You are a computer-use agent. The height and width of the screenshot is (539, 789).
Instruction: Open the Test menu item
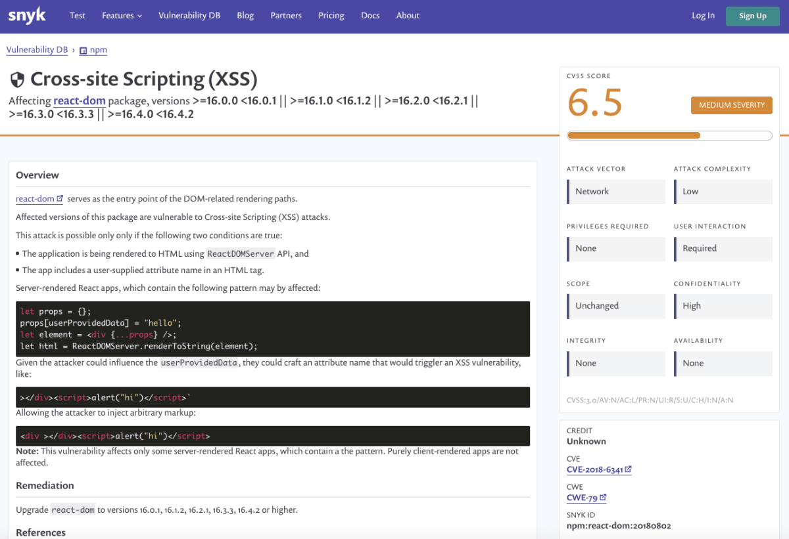pos(78,15)
